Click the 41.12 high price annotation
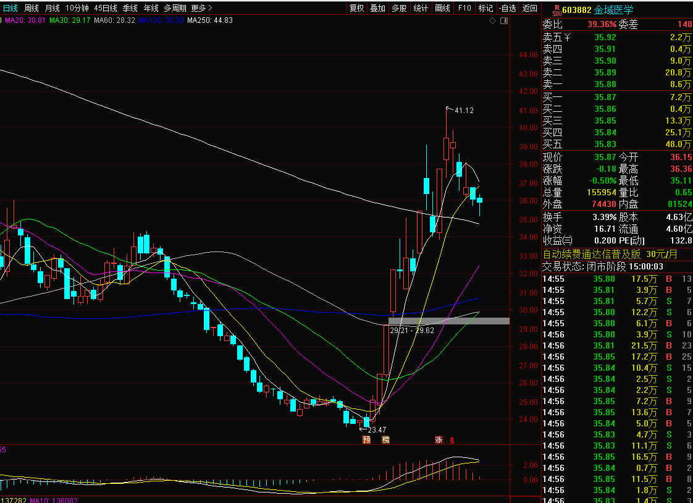 464,111
